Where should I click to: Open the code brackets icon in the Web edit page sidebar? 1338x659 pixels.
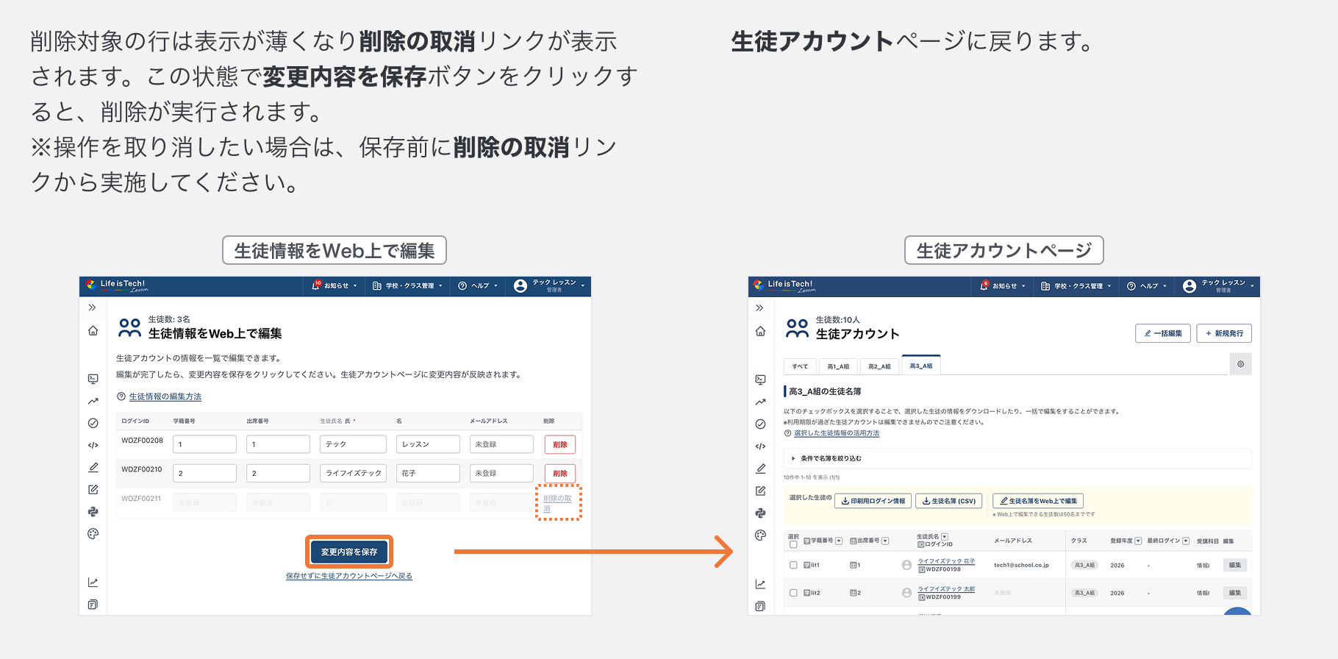click(x=93, y=445)
